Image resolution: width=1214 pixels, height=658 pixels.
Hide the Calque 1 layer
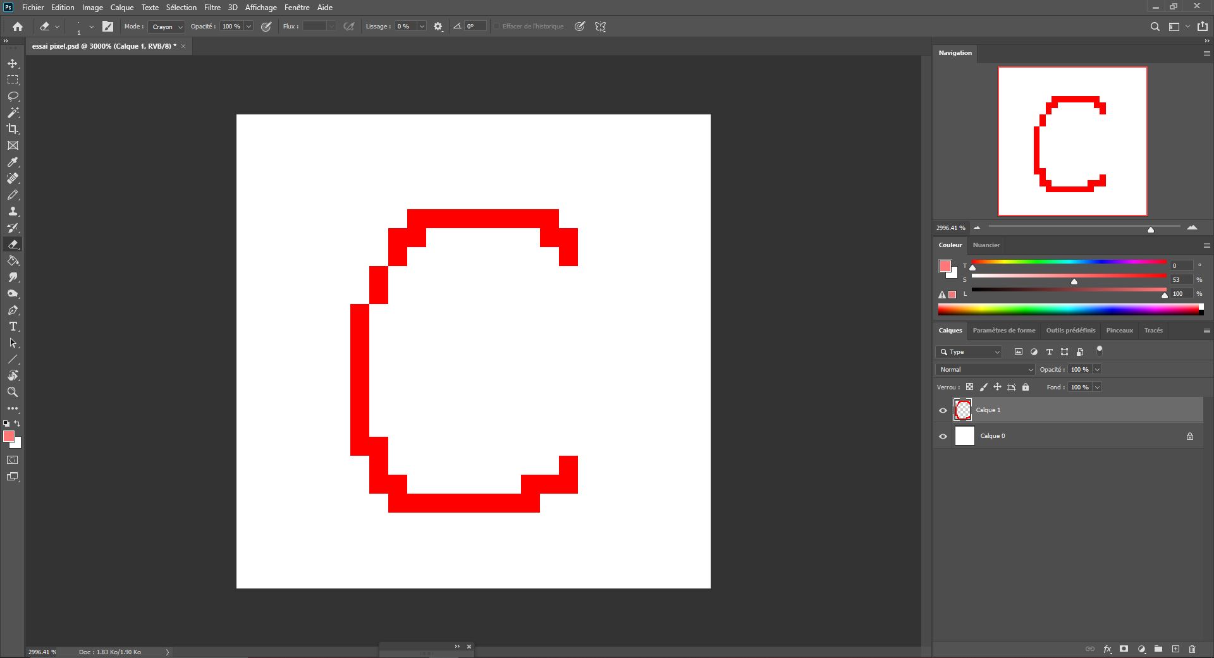[943, 410]
